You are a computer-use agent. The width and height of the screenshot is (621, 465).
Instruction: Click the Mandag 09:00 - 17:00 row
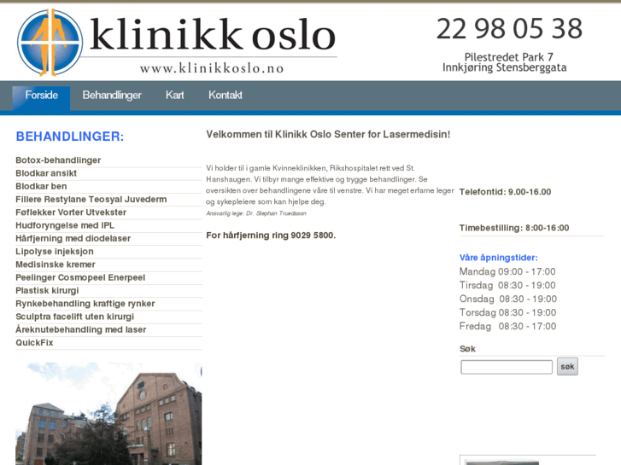click(x=507, y=272)
